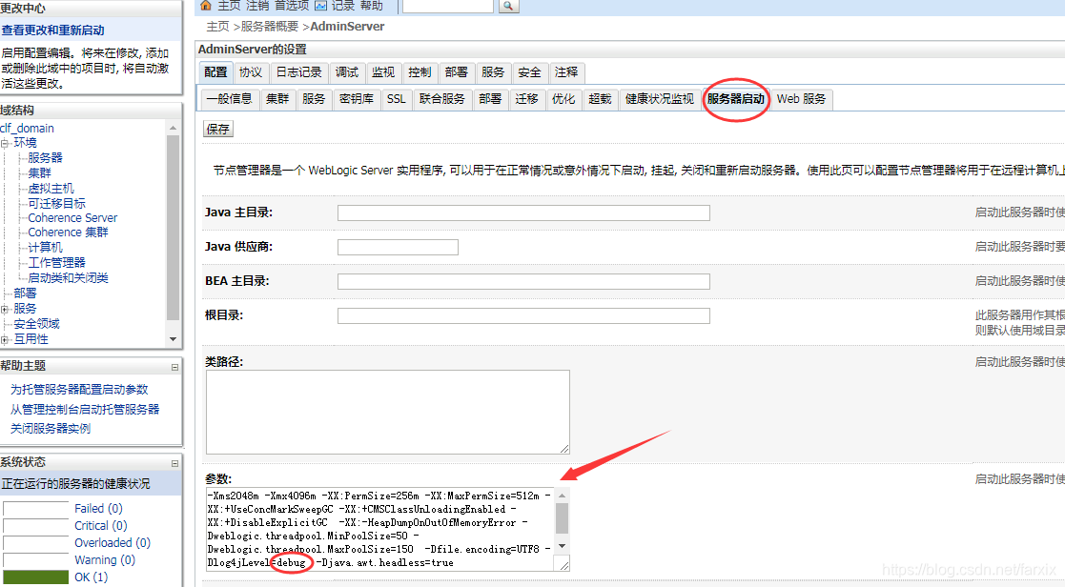Select 虚拟主机 in domain tree

51,189
